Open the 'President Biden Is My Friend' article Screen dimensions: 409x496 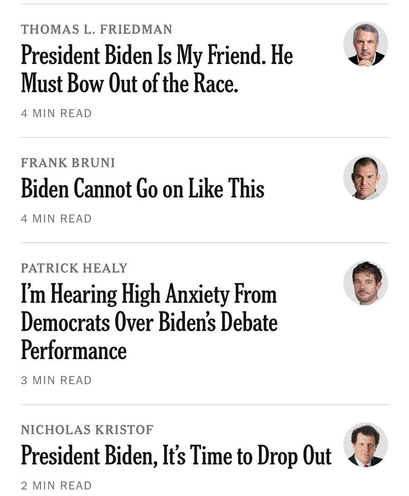(x=157, y=55)
